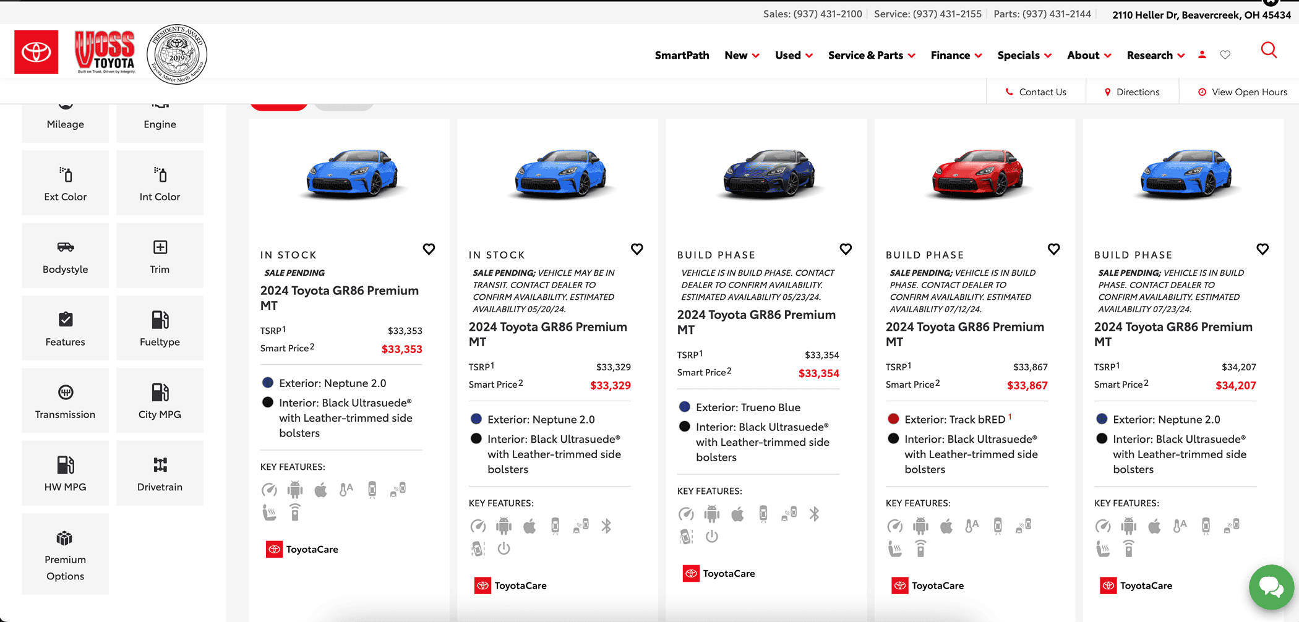View Open Hours
The height and width of the screenshot is (622, 1299).
pos(1243,92)
